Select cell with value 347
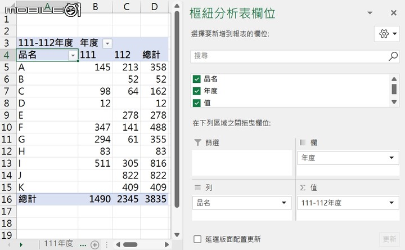Viewport: 405px width, 250px height. pos(95,127)
